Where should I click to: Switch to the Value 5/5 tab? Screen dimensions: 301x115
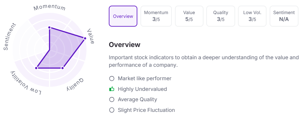[189, 16]
